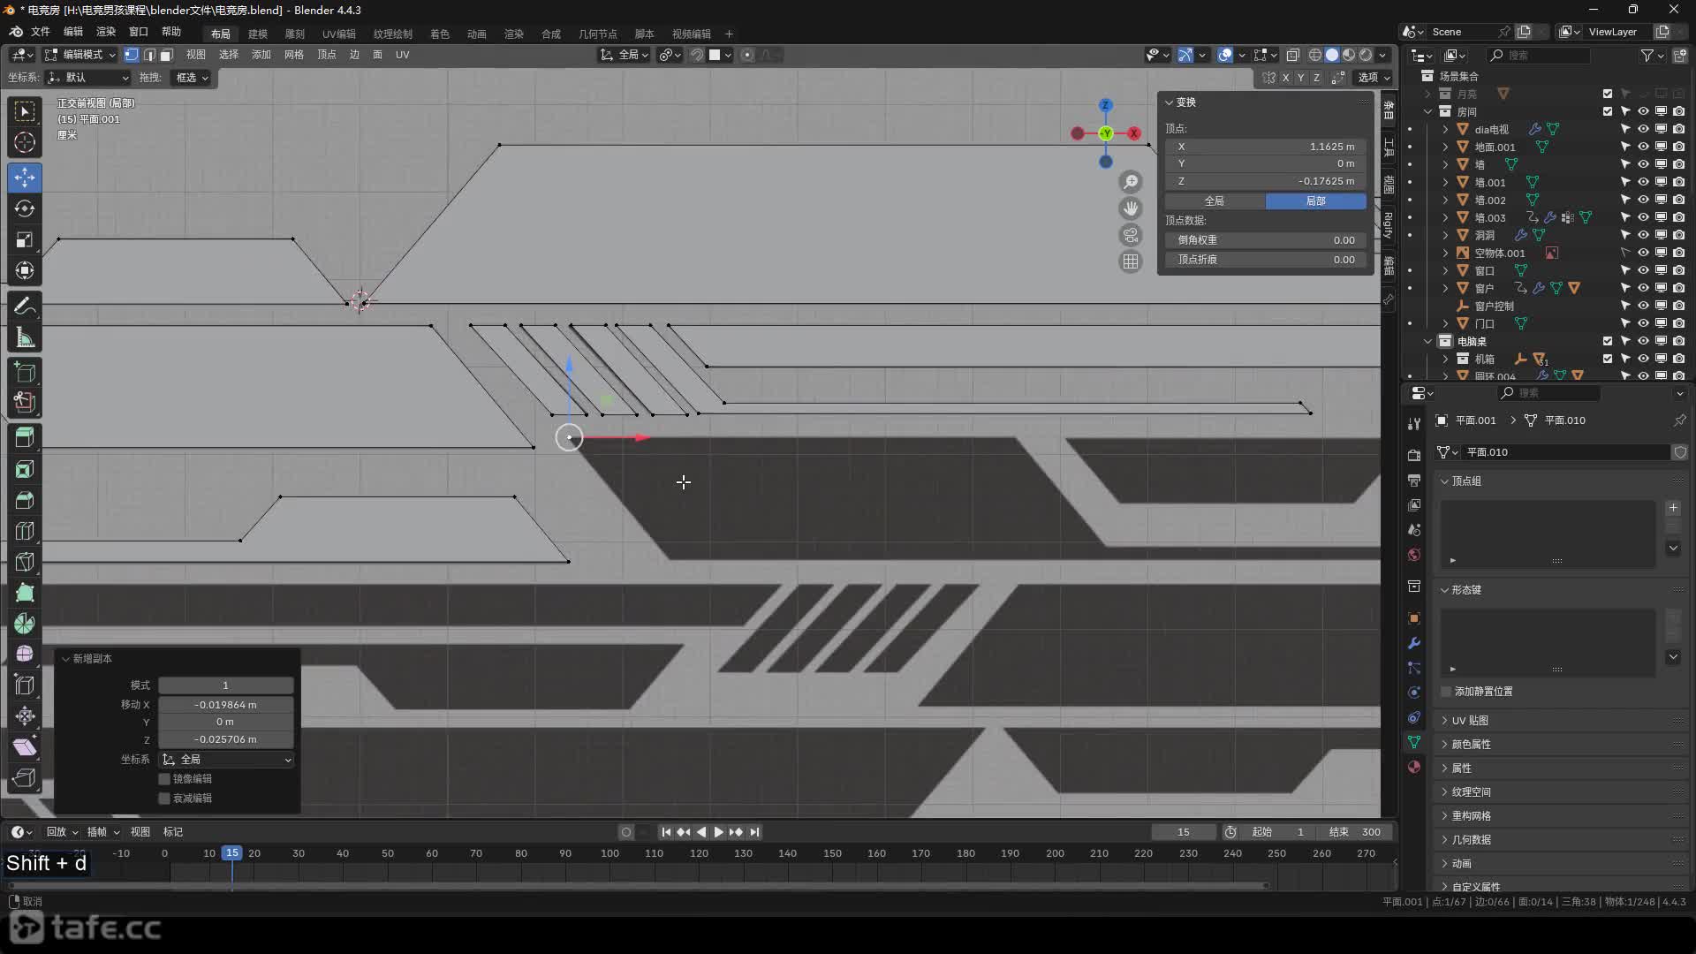Expand the 墙.001 tree item
Image resolution: width=1696 pixels, height=954 pixels.
tap(1445, 183)
